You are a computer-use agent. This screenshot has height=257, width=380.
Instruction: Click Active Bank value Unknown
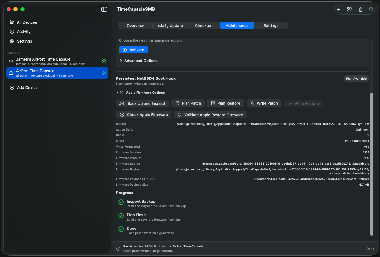coord(362,130)
